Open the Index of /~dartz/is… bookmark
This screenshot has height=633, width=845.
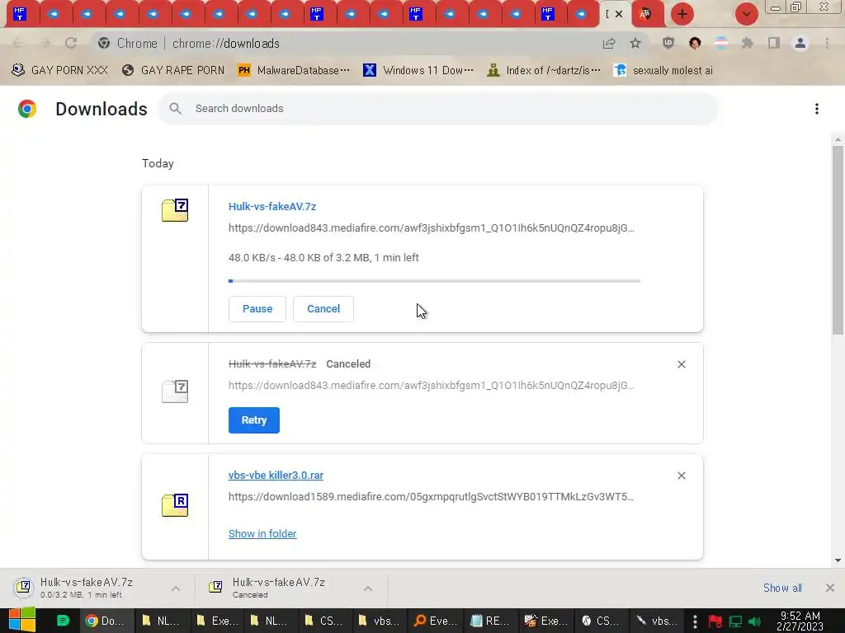point(544,71)
